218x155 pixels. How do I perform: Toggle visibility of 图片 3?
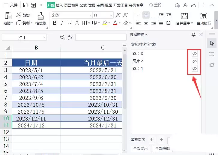point(195,54)
